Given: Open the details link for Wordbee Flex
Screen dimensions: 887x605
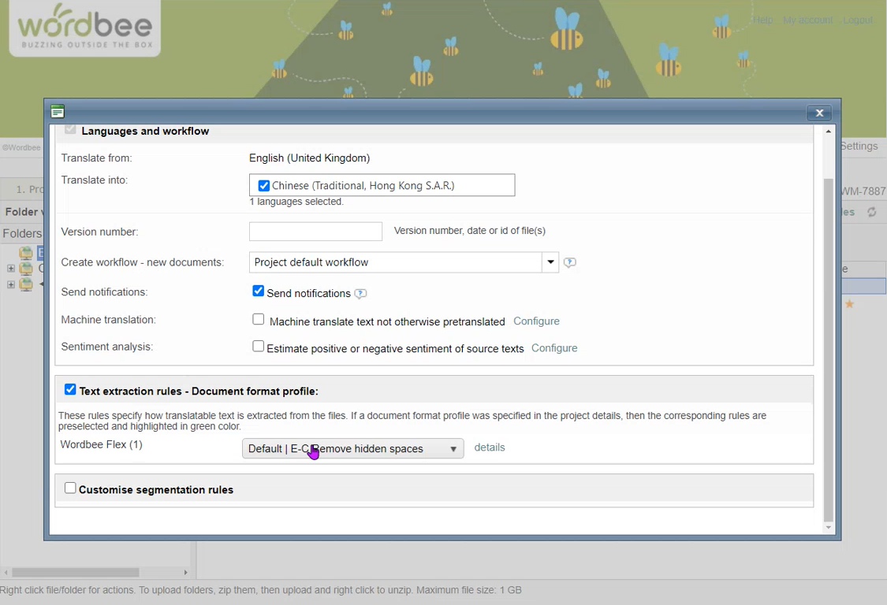Looking at the screenshot, I should tap(489, 447).
